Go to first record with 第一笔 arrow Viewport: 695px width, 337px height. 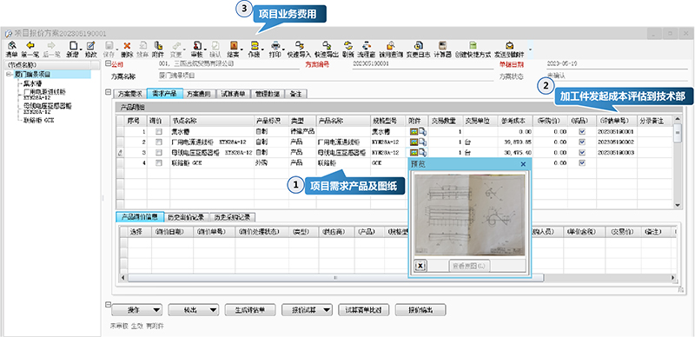(30, 45)
